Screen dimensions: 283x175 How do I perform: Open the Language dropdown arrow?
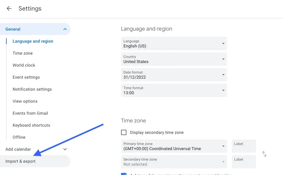click(x=223, y=43)
